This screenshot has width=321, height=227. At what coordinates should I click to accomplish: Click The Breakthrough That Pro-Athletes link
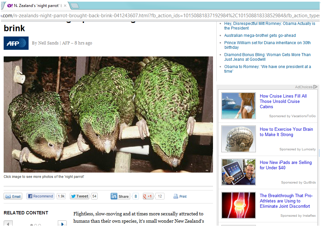pos(286,201)
